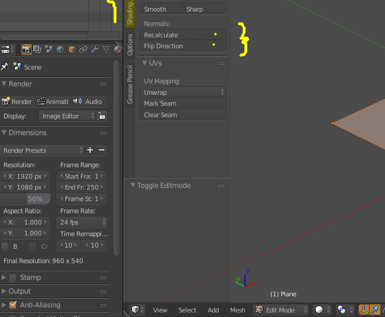Toggle the Crop (Cr) checkbox
This screenshot has height=317, width=385.
[x=33, y=246]
